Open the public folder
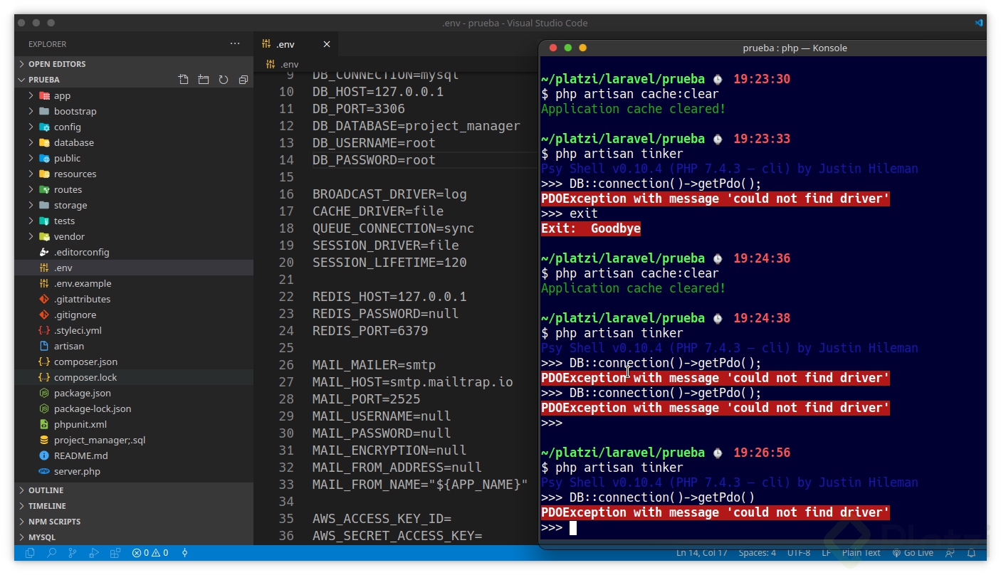1001x575 pixels. coord(134,158)
